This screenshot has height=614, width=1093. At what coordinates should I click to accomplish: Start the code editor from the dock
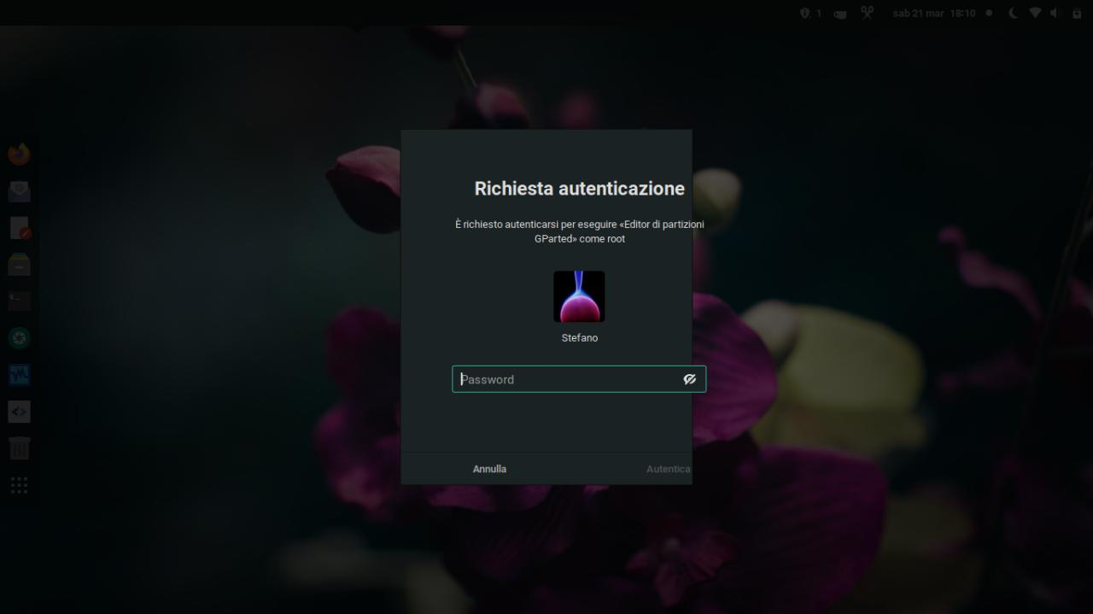19,411
